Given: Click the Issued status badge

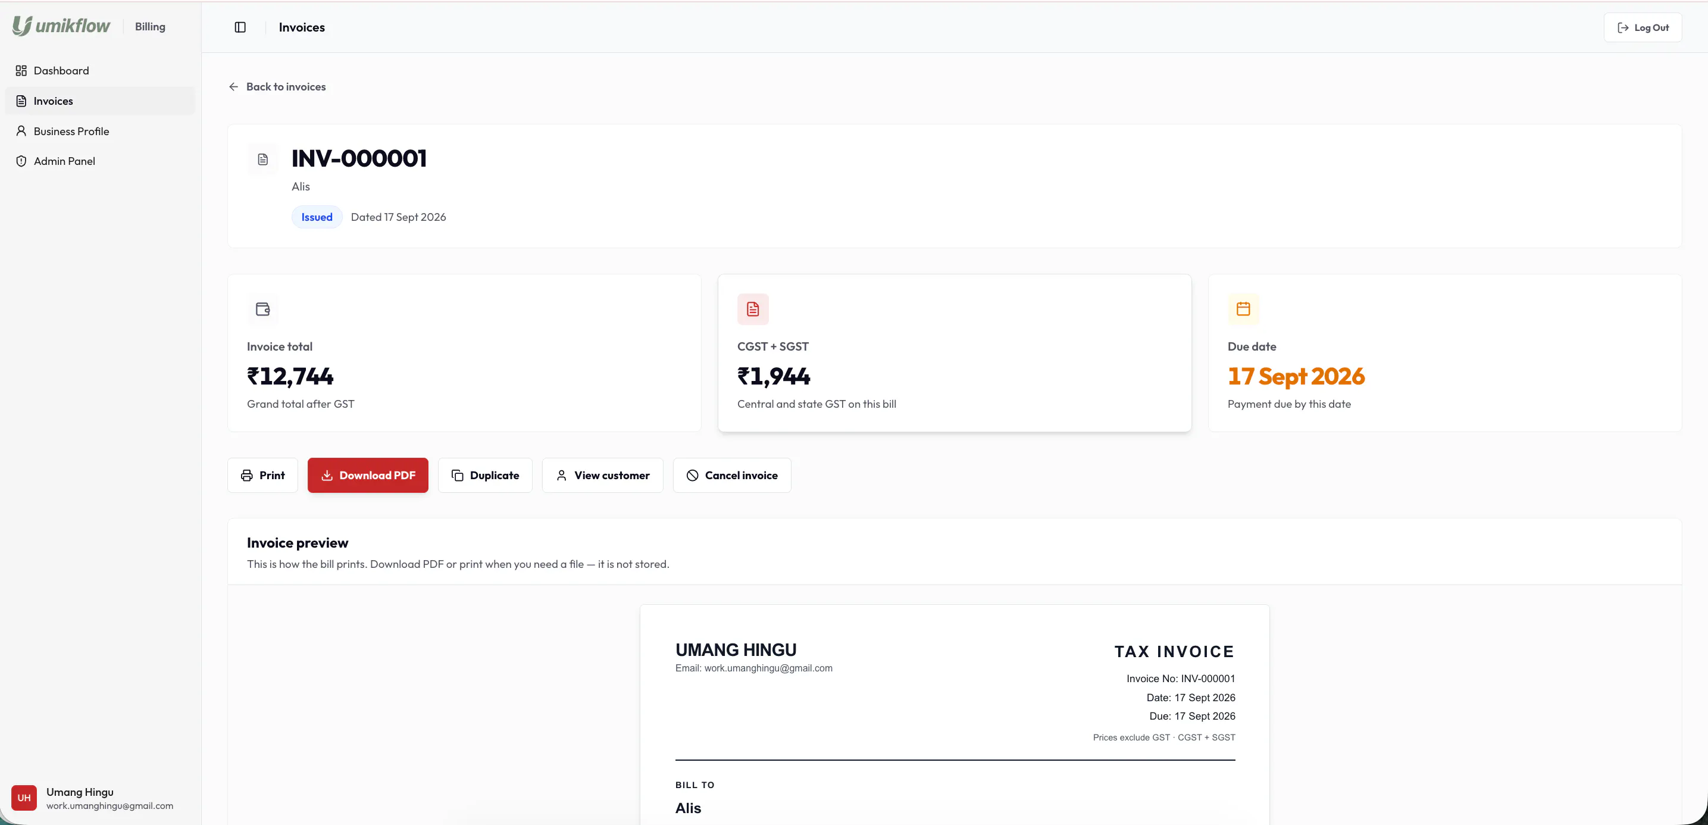Looking at the screenshot, I should pyautogui.click(x=317, y=217).
